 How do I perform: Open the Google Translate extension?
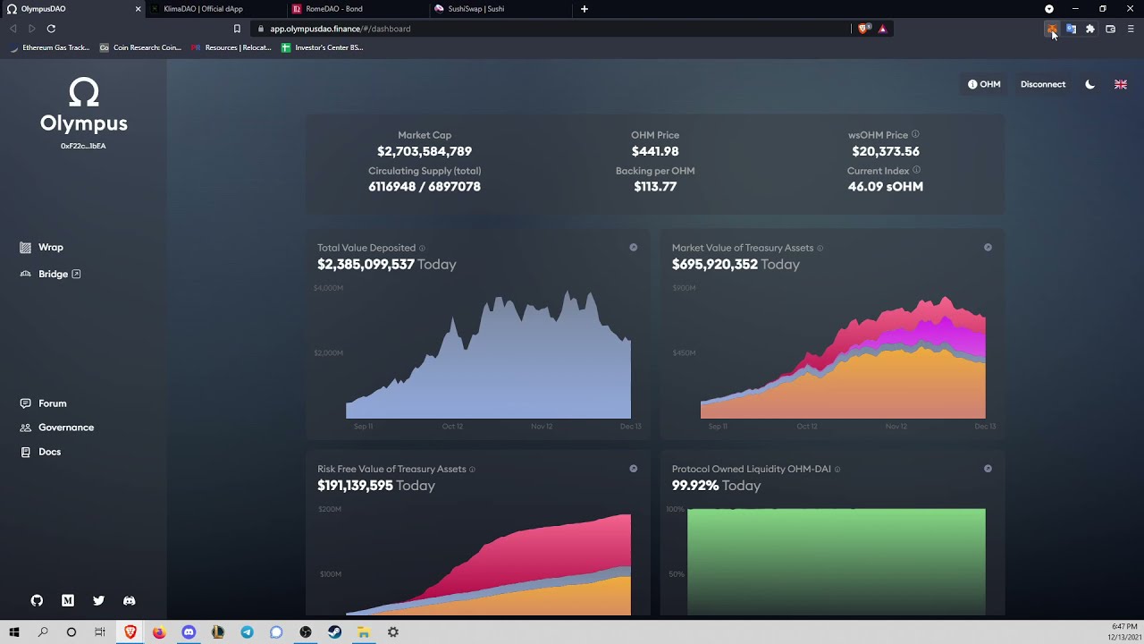[x=1071, y=29]
